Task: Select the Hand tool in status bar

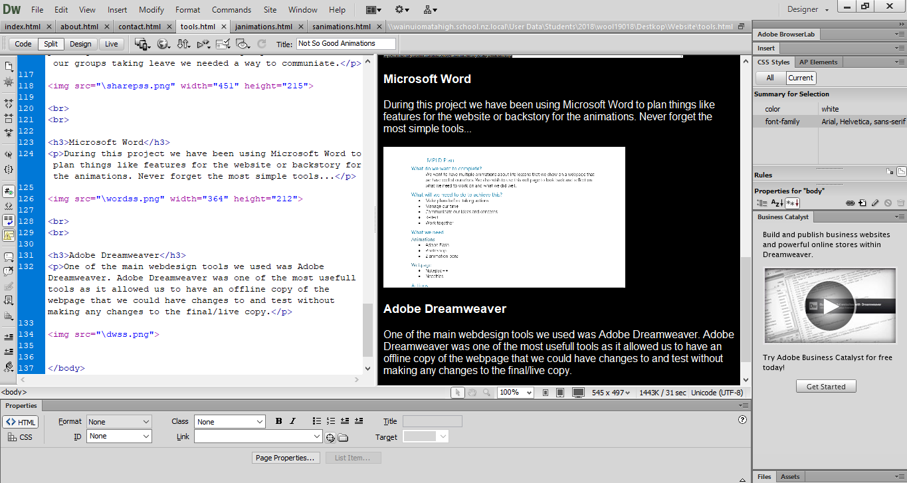Action: point(472,393)
